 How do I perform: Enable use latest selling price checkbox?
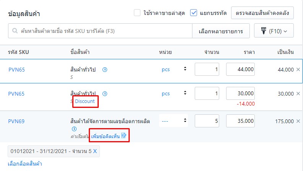coord(137,13)
